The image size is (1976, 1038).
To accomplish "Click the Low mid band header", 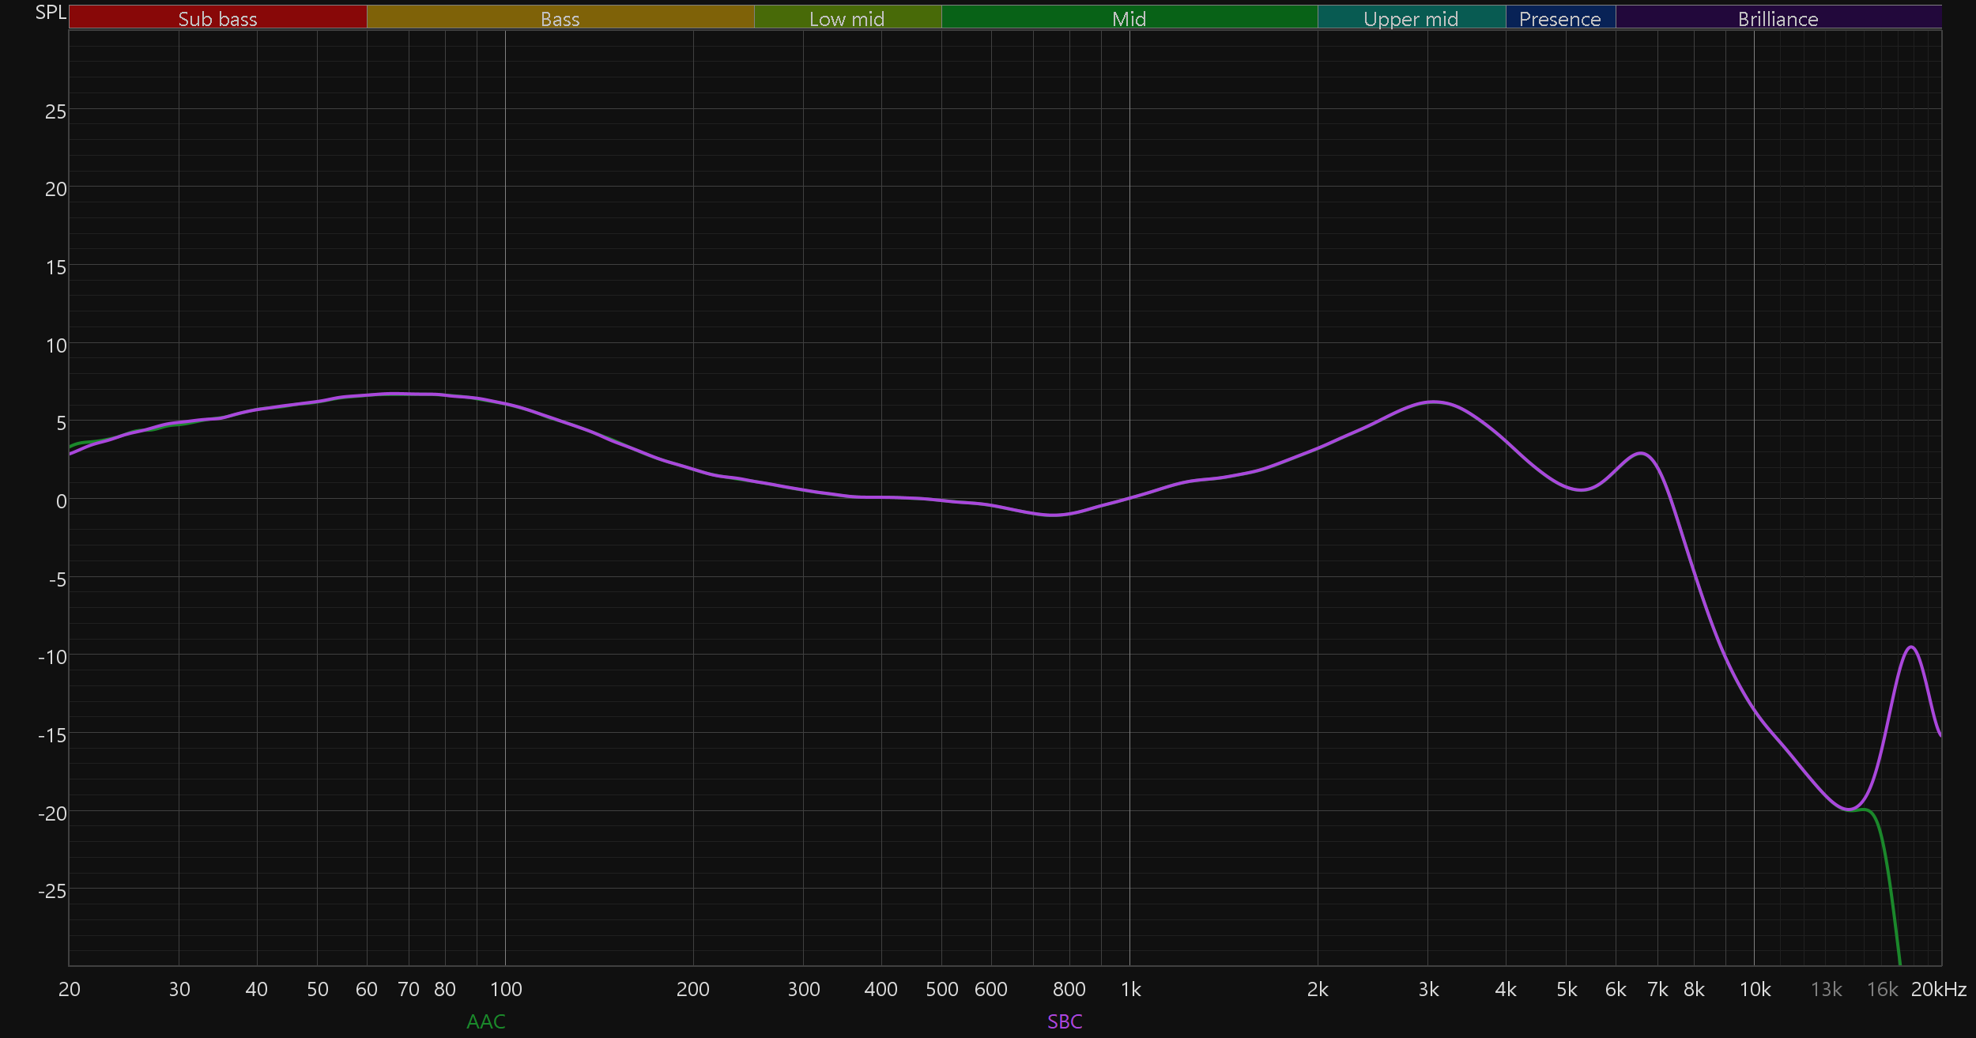I will (847, 18).
